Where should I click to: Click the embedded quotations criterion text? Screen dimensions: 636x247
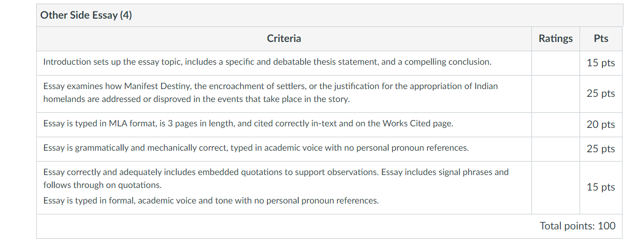click(x=276, y=178)
